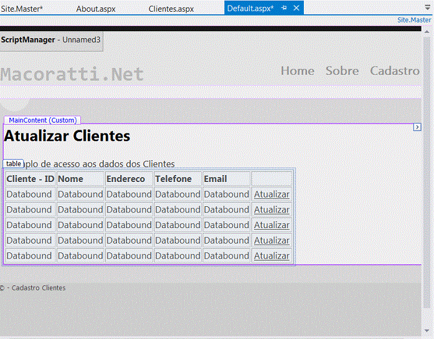434x339 pixels.
Task: Click the Email column header
Action: [215, 179]
